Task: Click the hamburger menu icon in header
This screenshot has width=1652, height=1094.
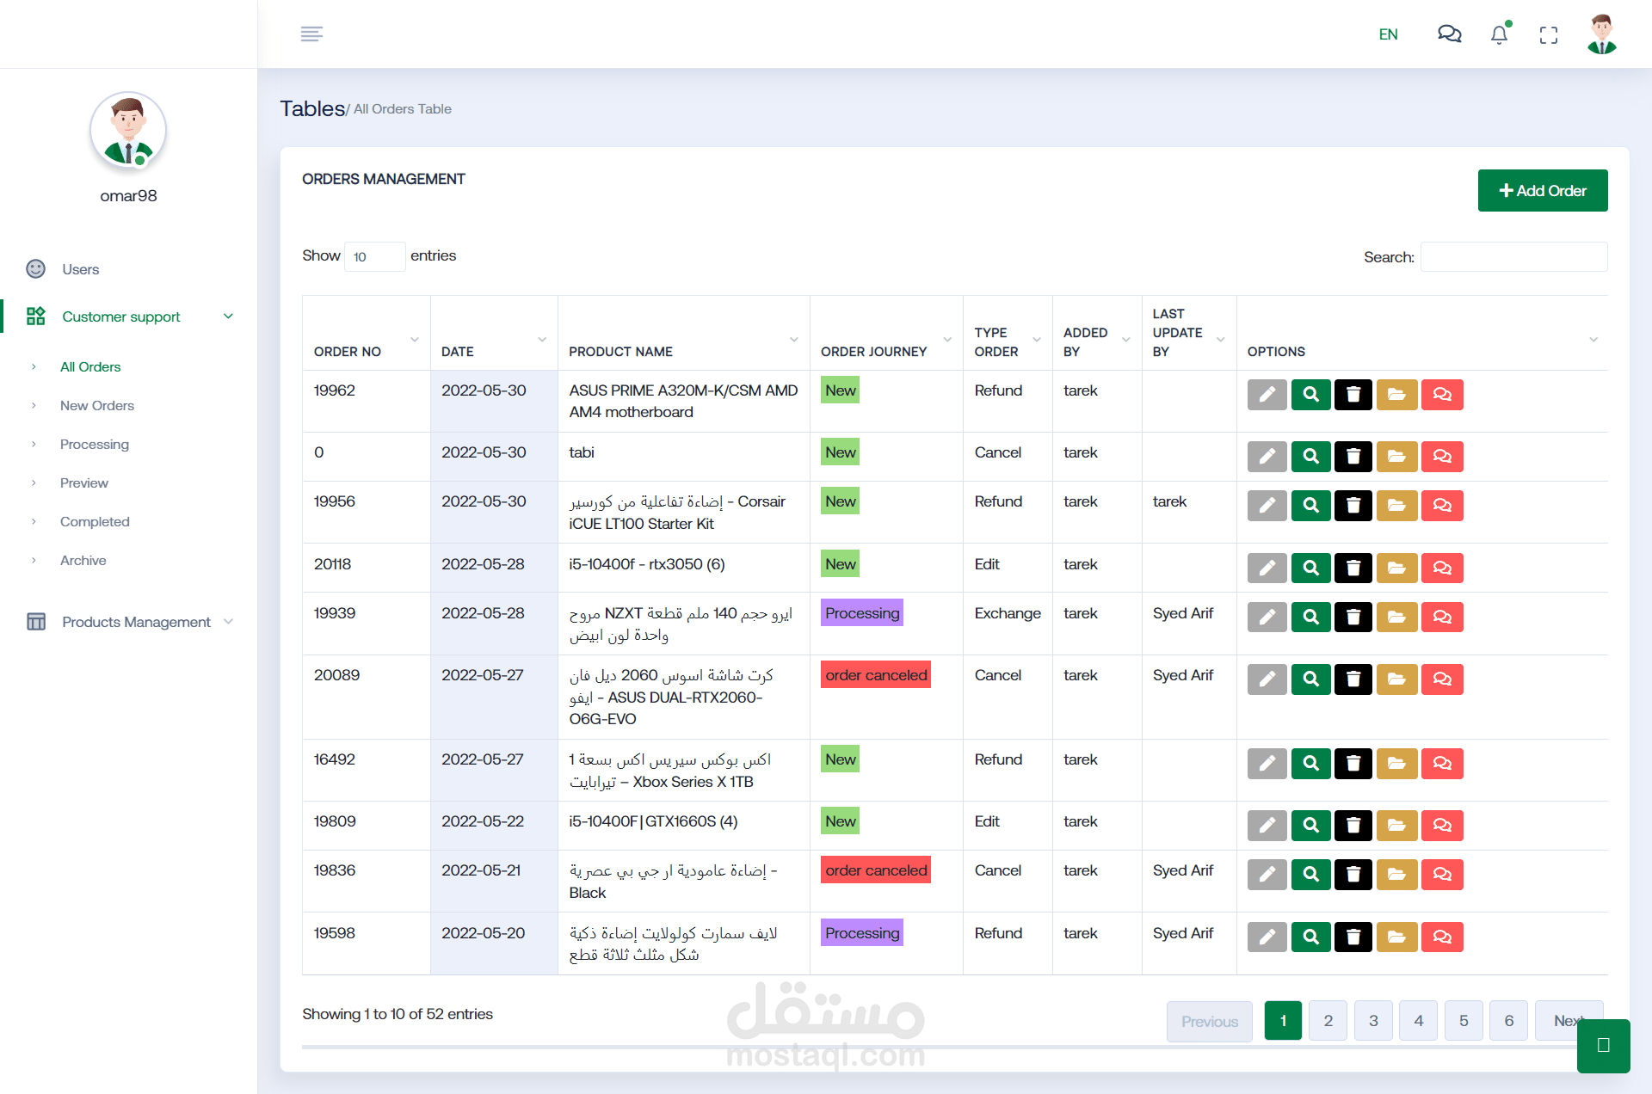Action: (x=311, y=34)
